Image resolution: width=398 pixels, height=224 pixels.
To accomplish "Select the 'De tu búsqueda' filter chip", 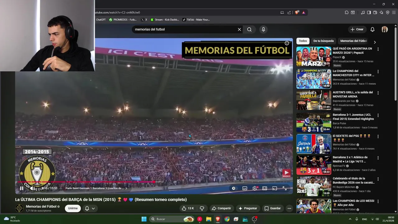I will coord(323,41).
